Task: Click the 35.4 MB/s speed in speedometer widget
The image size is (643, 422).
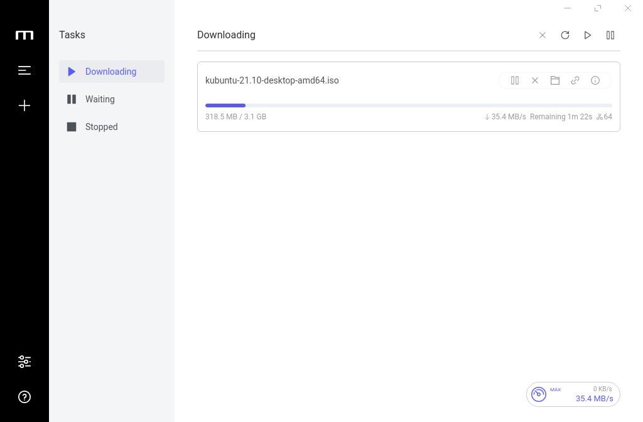Action: pos(594,399)
